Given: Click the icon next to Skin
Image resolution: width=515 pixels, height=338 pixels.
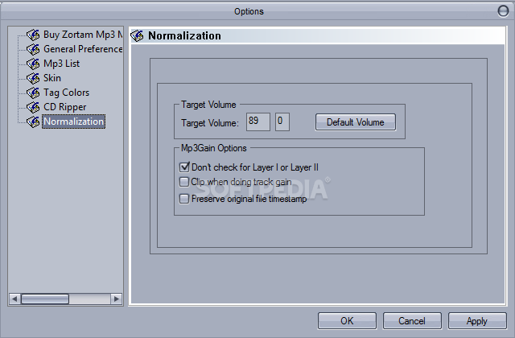Looking at the screenshot, I should pyautogui.click(x=33, y=78).
